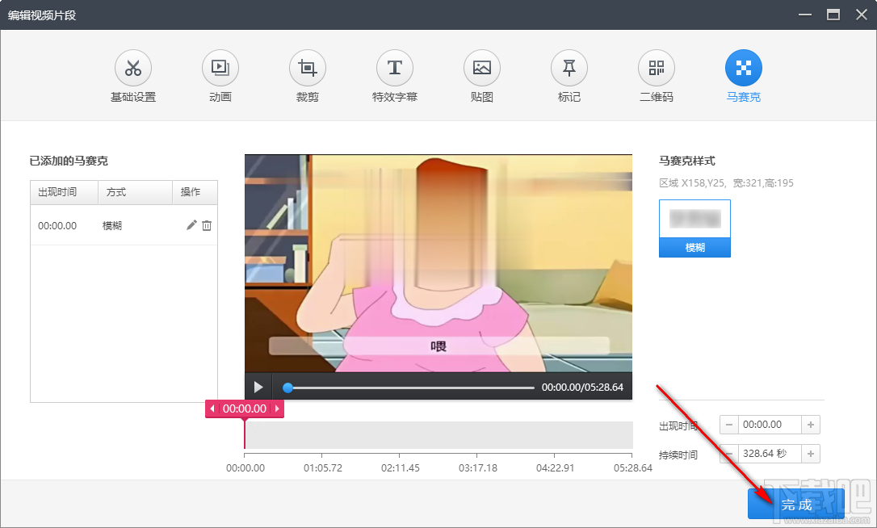Screen dimensions: 877x528
Task: Decrease 出现时间 with the minus button
Action: 729,425
